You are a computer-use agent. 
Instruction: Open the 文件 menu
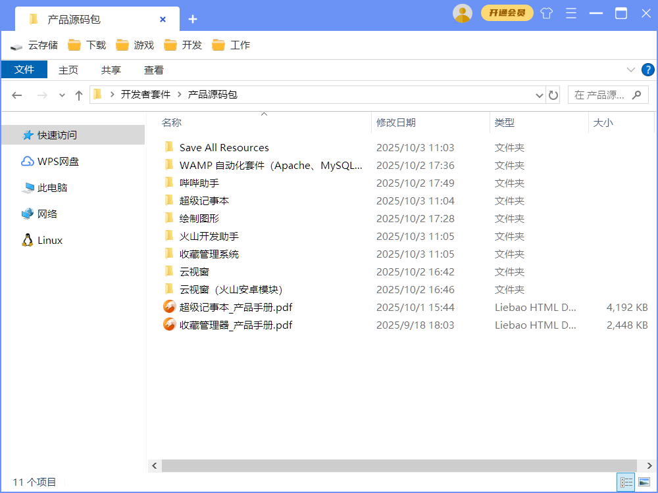pyautogui.click(x=24, y=70)
